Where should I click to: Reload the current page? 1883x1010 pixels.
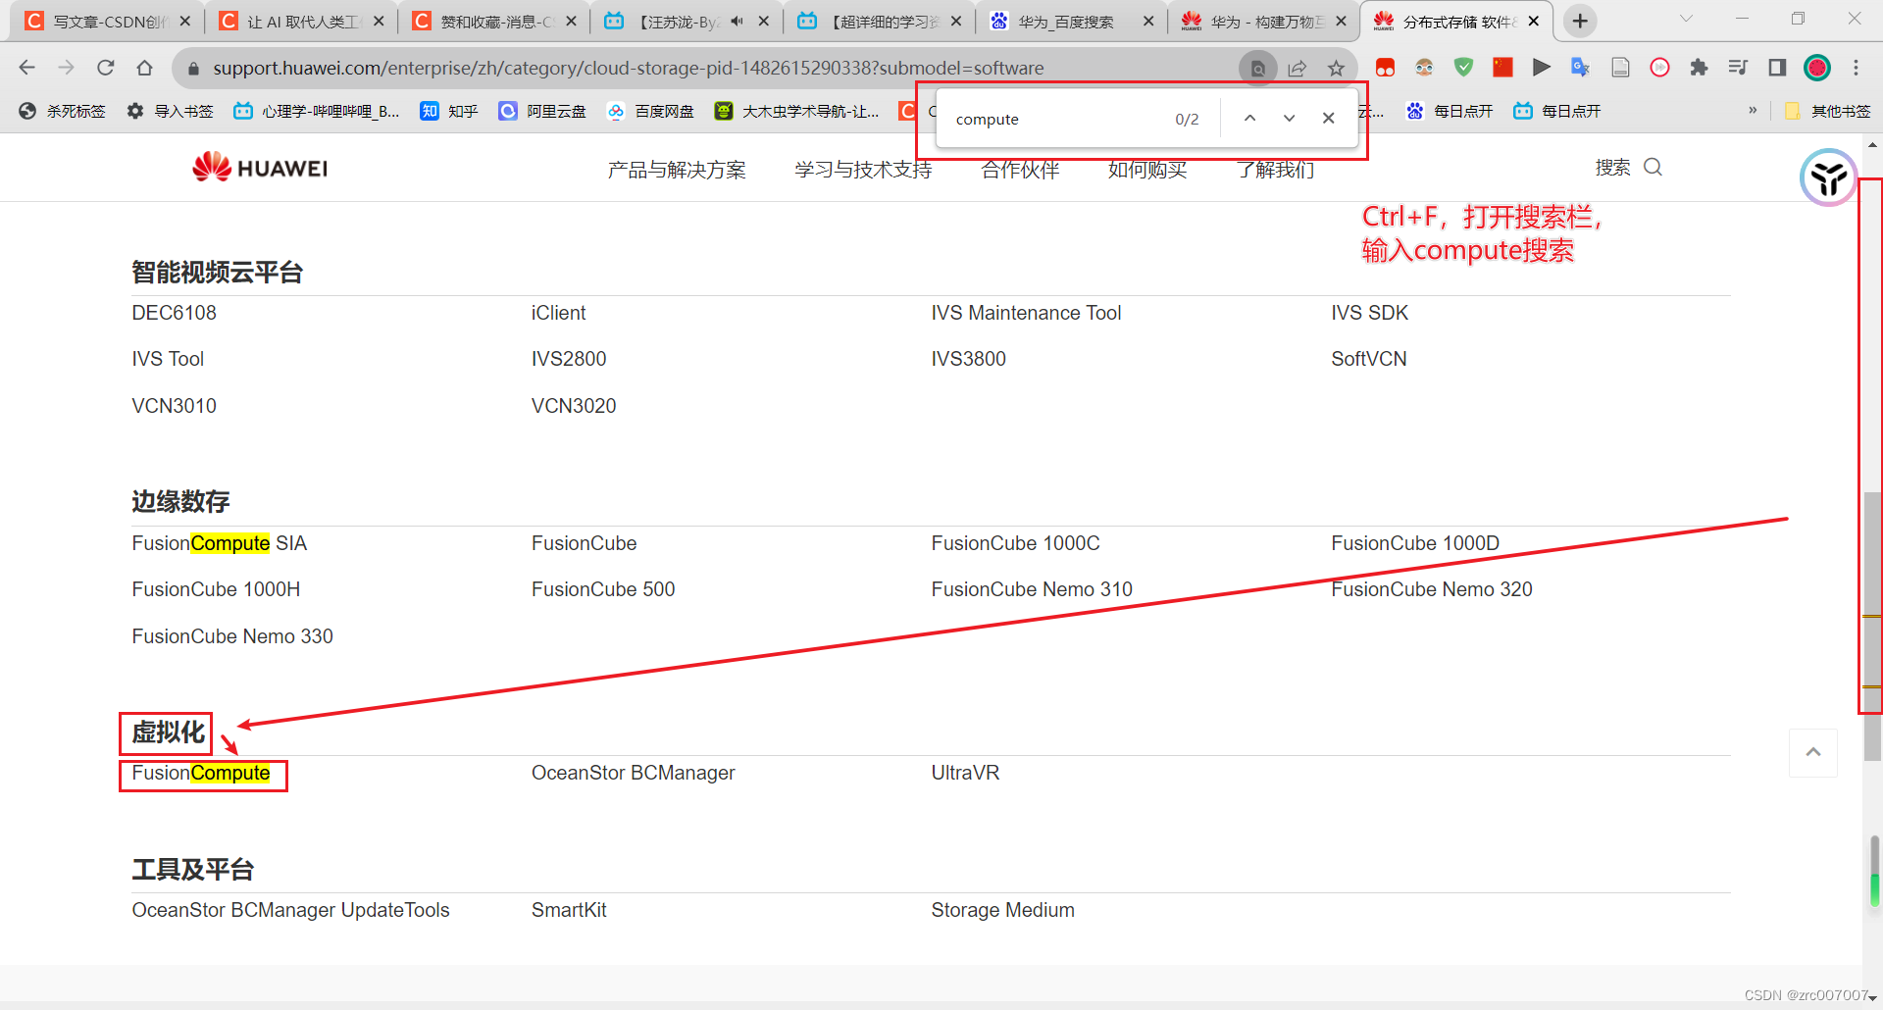(x=106, y=68)
